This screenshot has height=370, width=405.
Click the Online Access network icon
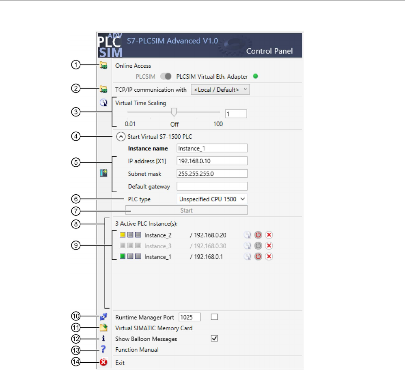103,65
